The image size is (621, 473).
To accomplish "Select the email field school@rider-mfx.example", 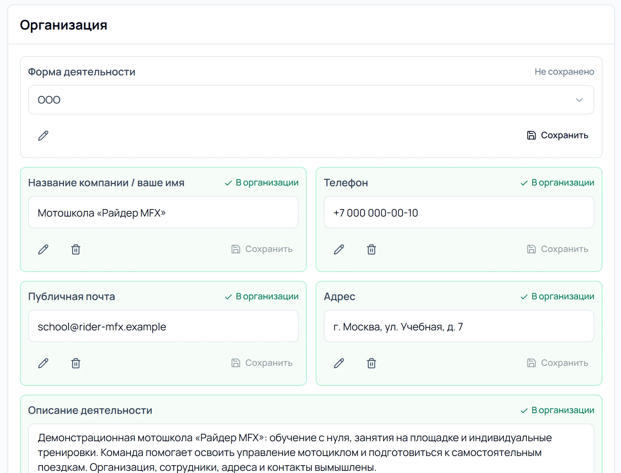I will click(x=163, y=326).
